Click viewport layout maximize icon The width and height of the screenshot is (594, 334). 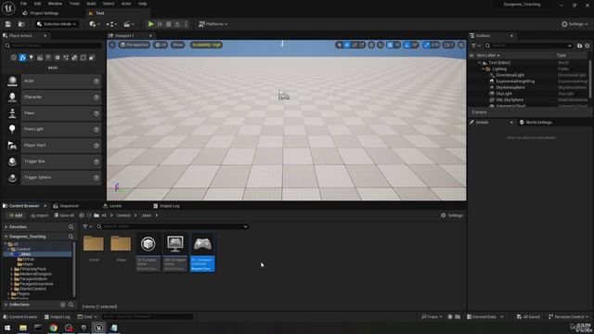[461, 45]
